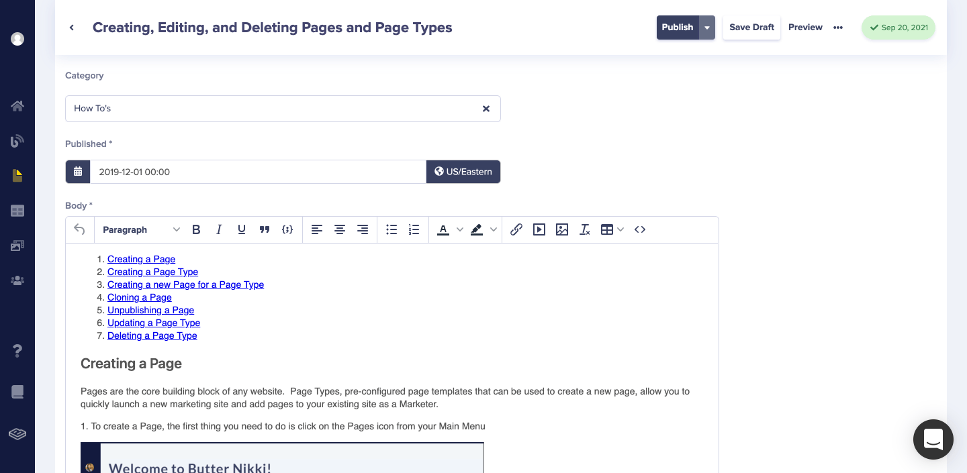Open the table insert dropdown chevron
This screenshot has height=473, width=967.
point(620,229)
